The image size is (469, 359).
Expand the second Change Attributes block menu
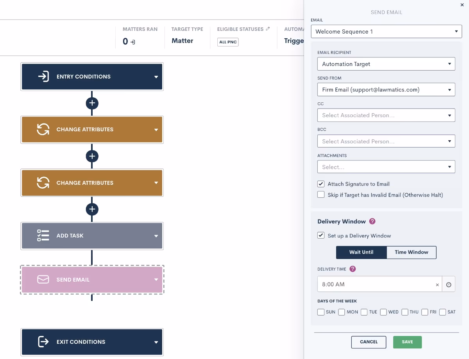point(156,183)
